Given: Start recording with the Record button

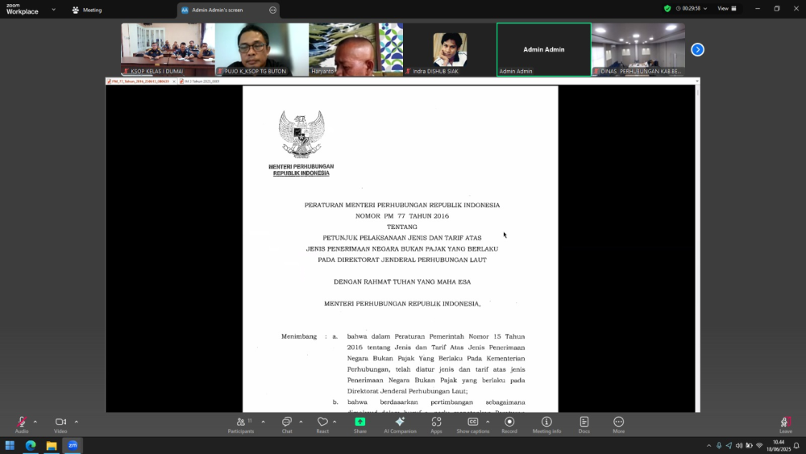Looking at the screenshot, I should click(x=509, y=425).
